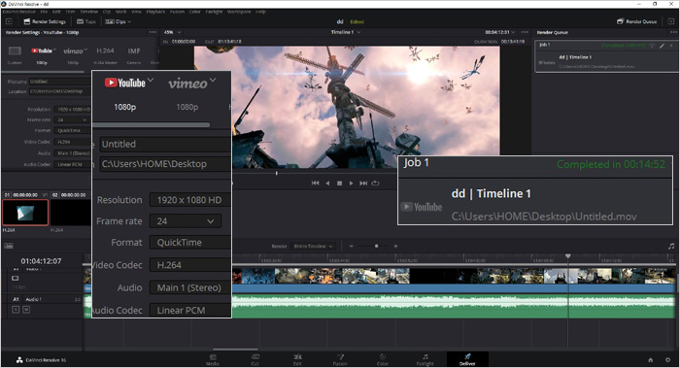The width and height of the screenshot is (680, 368).
Task: Open the Help menu
Action: (x=260, y=12)
